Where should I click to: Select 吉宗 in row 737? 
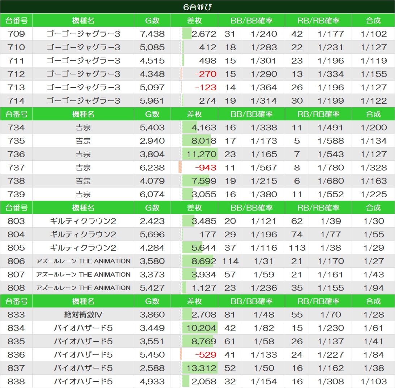coord(83,167)
